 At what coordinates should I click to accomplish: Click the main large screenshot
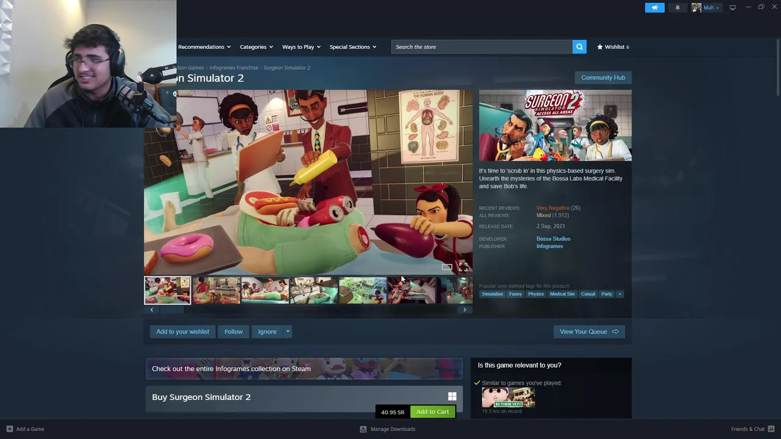click(308, 182)
